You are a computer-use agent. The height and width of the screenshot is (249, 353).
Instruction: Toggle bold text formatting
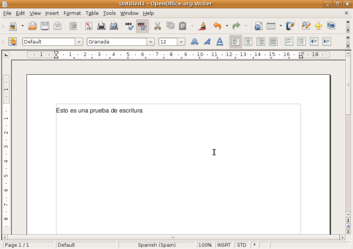pos(194,41)
